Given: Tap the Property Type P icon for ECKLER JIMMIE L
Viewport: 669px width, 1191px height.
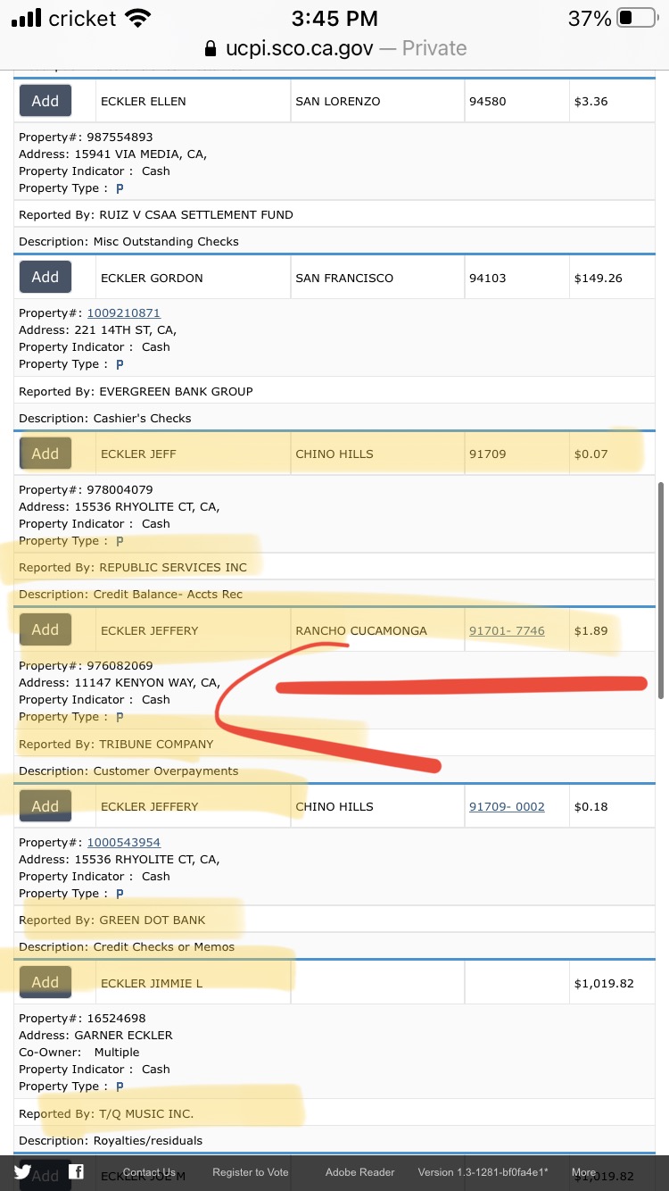Looking at the screenshot, I should coord(120,1087).
